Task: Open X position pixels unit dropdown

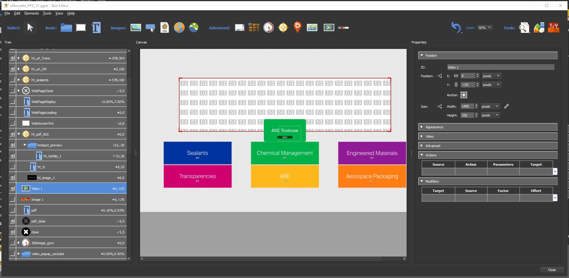Action: click(x=491, y=76)
